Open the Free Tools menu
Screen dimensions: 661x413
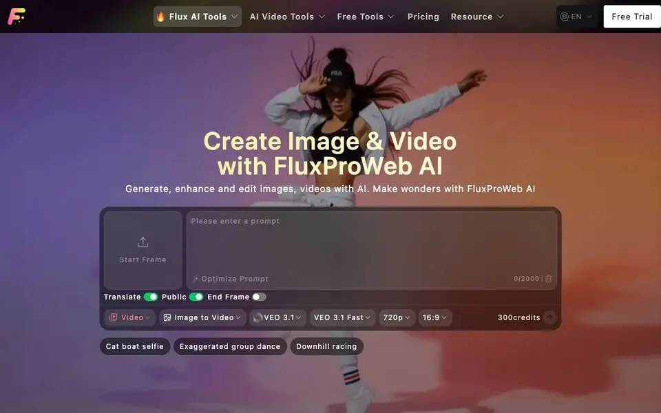(x=365, y=17)
